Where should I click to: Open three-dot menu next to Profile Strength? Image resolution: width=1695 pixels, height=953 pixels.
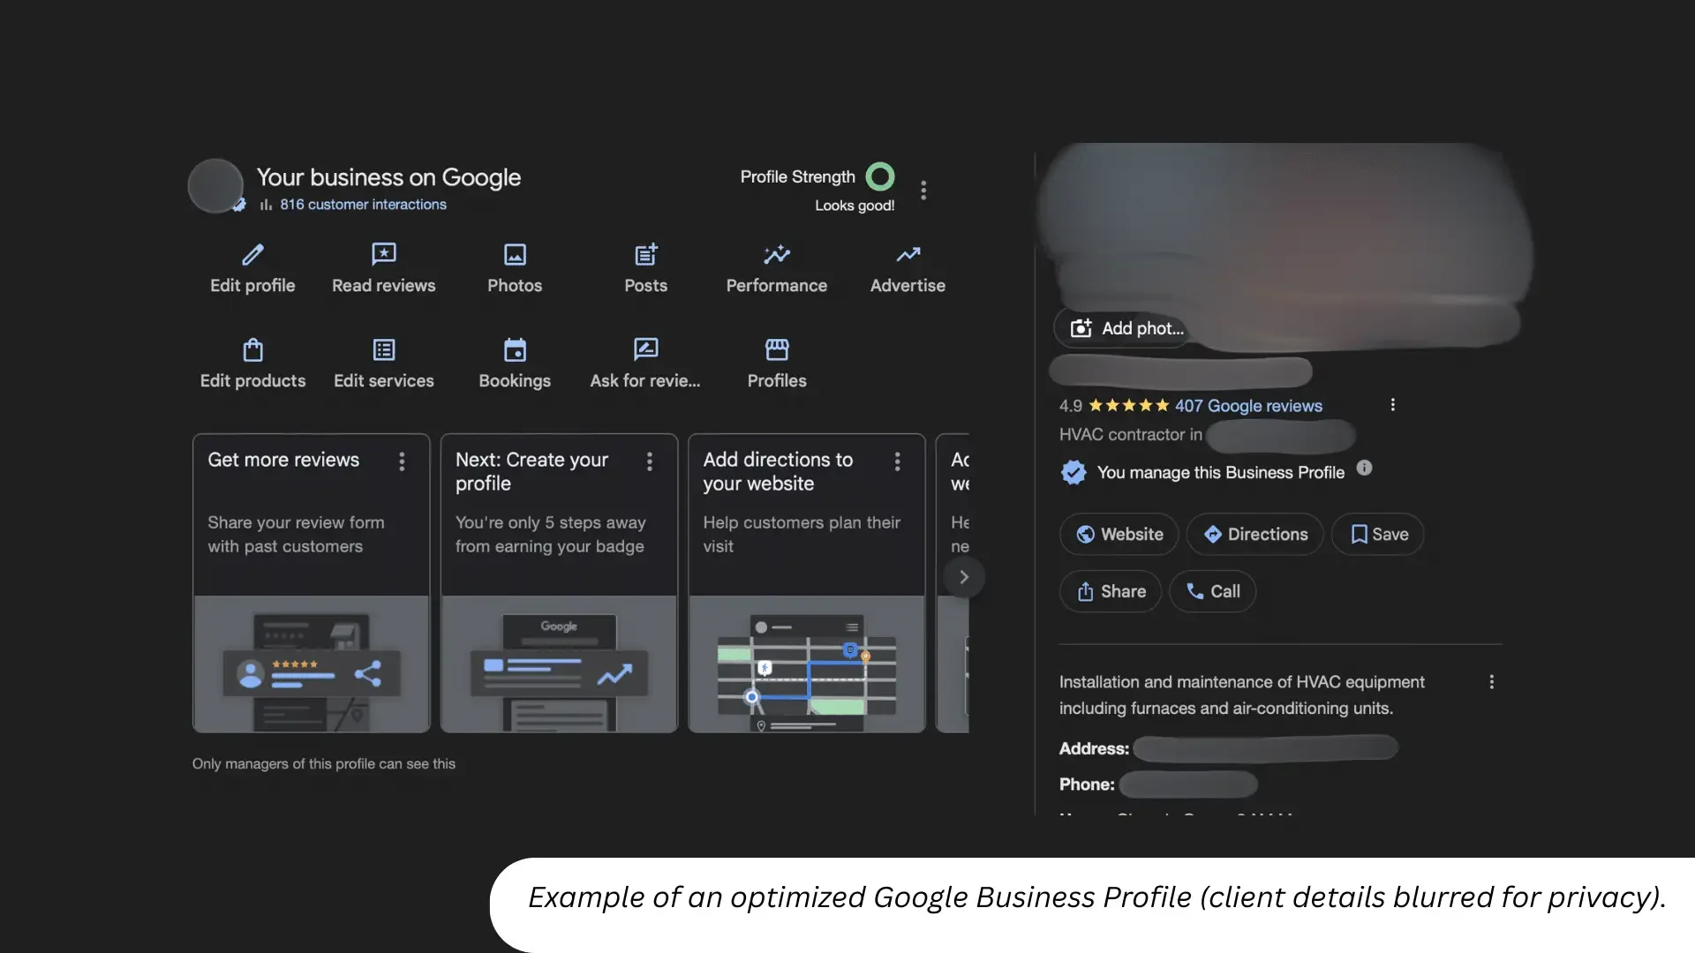(923, 191)
